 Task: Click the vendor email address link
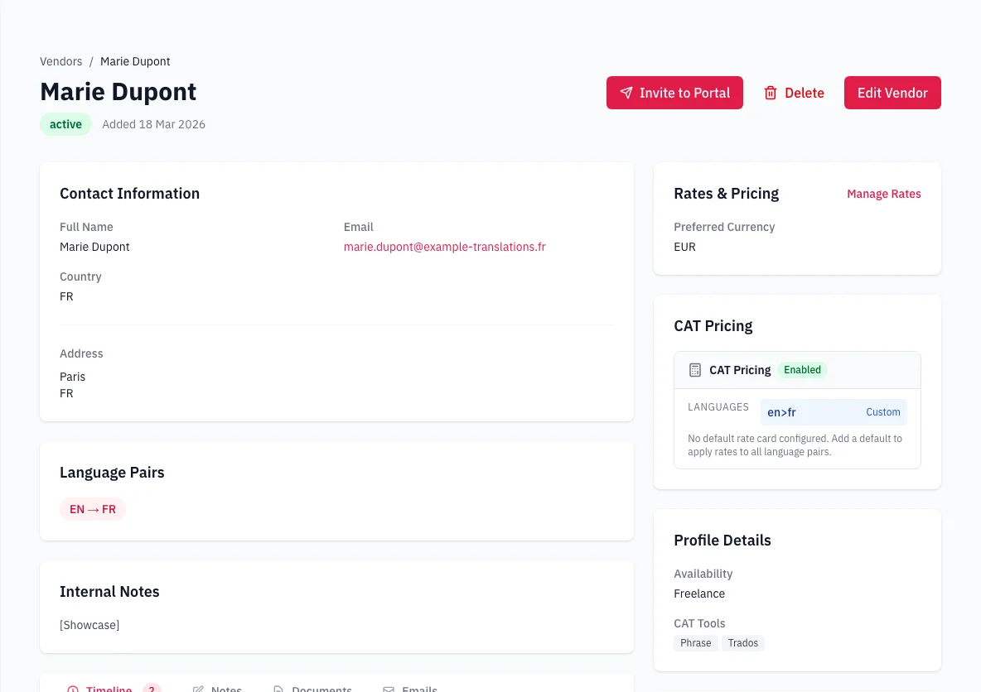[x=444, y=247]
